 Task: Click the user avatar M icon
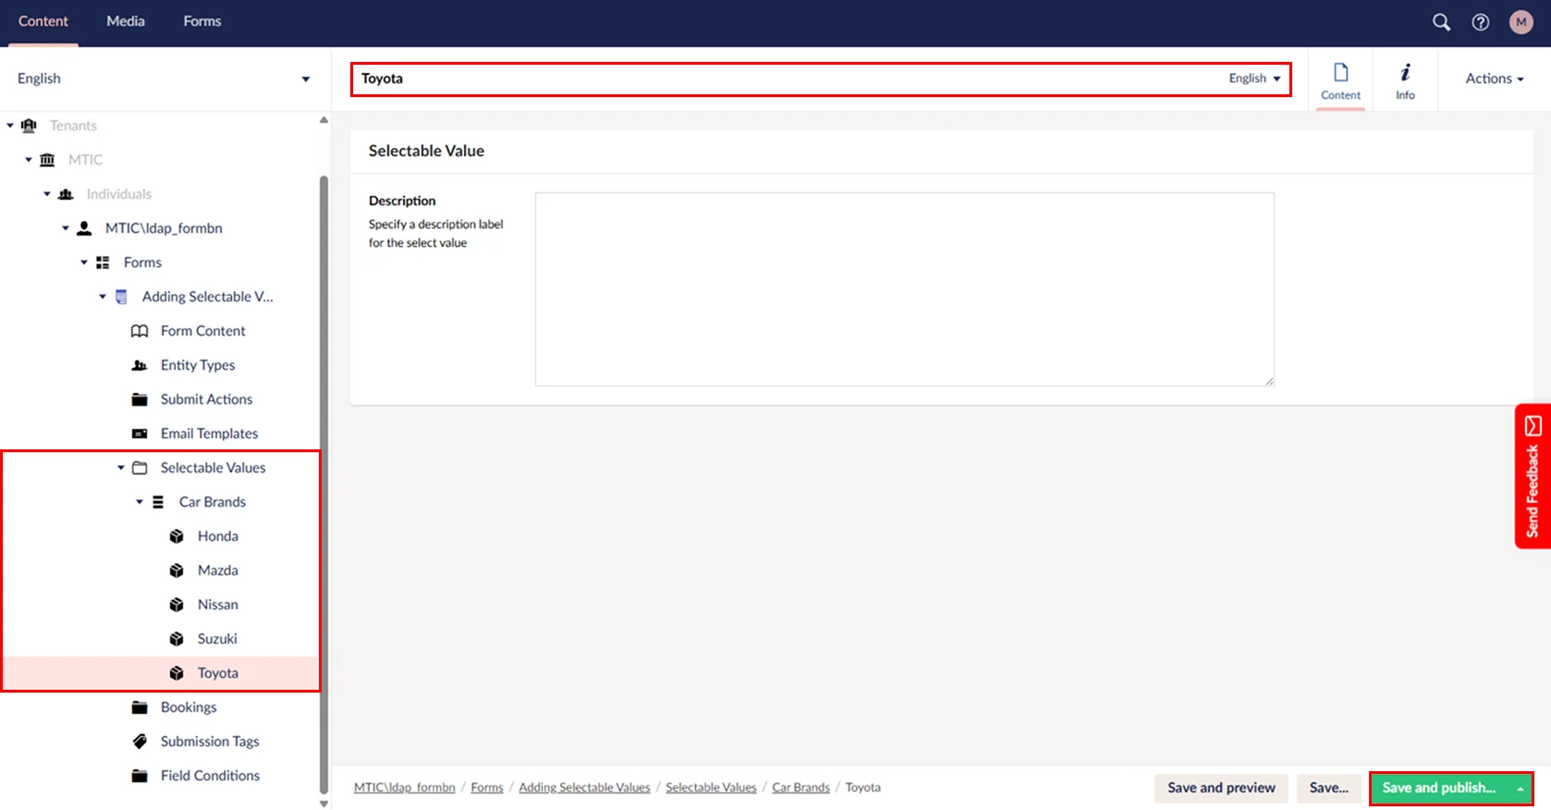[1520, 22]
